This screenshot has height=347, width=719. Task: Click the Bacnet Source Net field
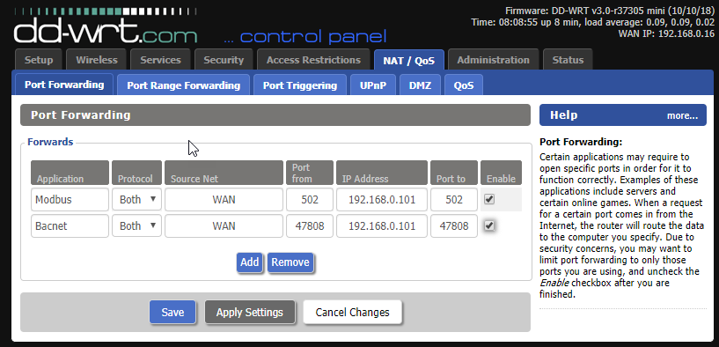(x=224, y=225)
